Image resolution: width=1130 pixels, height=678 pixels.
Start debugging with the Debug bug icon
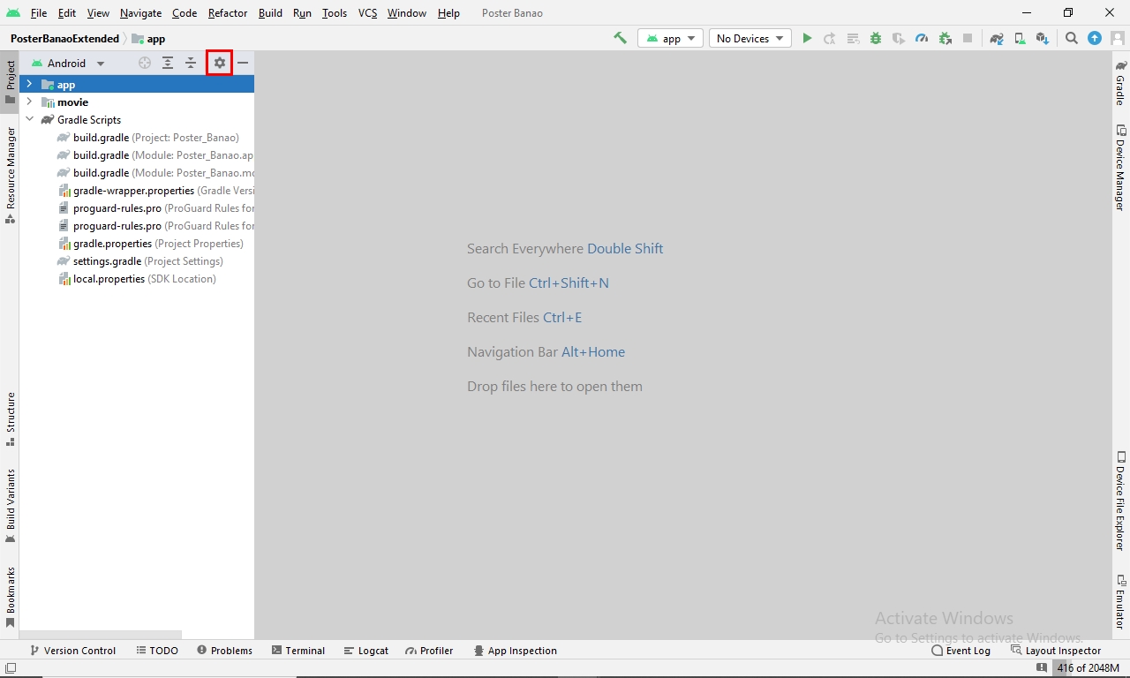click(x=876, y=38)
